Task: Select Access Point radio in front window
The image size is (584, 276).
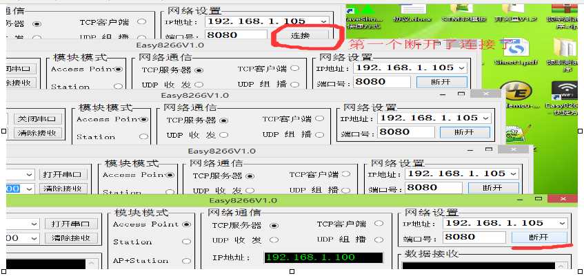Action: click(x=186, y=224)
